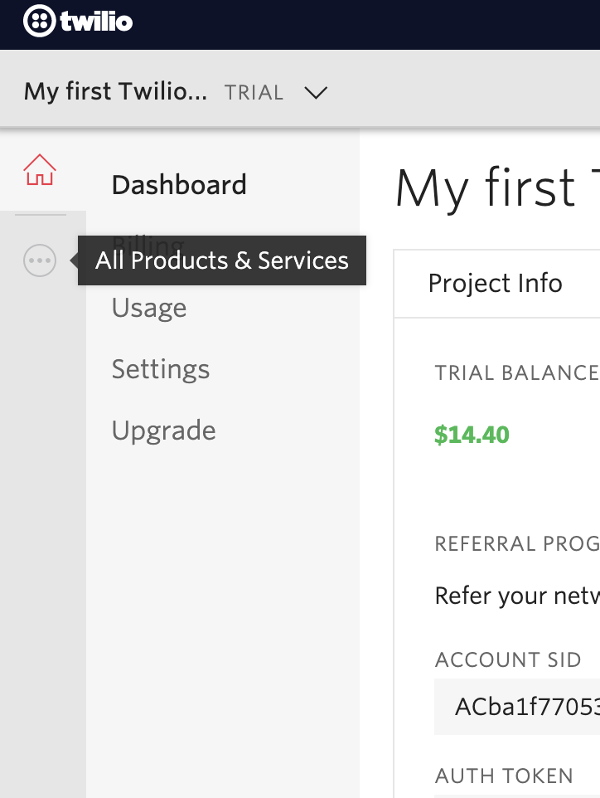Select Dashboard in the side menu
This screenshot has width=600, height=798.
pyautogui.click(x=179, y=185)
